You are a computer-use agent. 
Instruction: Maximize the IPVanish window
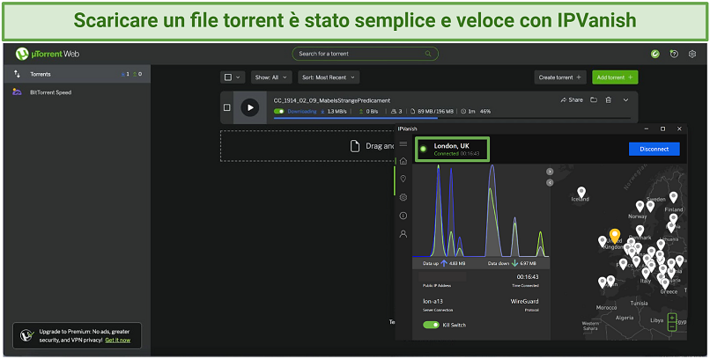[663, 128]
